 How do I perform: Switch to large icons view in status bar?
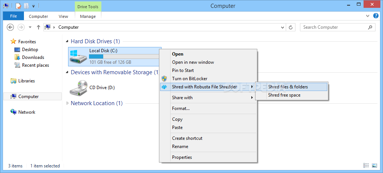[x=374, y=166]
